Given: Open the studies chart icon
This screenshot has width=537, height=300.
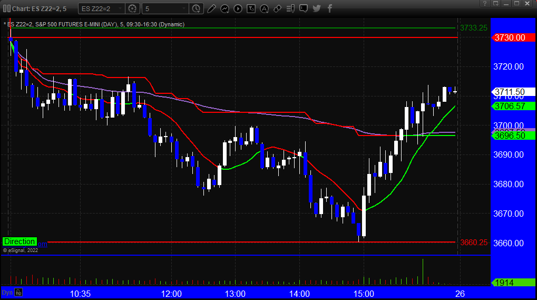Looking at the screenshot, I should [224, 8].
